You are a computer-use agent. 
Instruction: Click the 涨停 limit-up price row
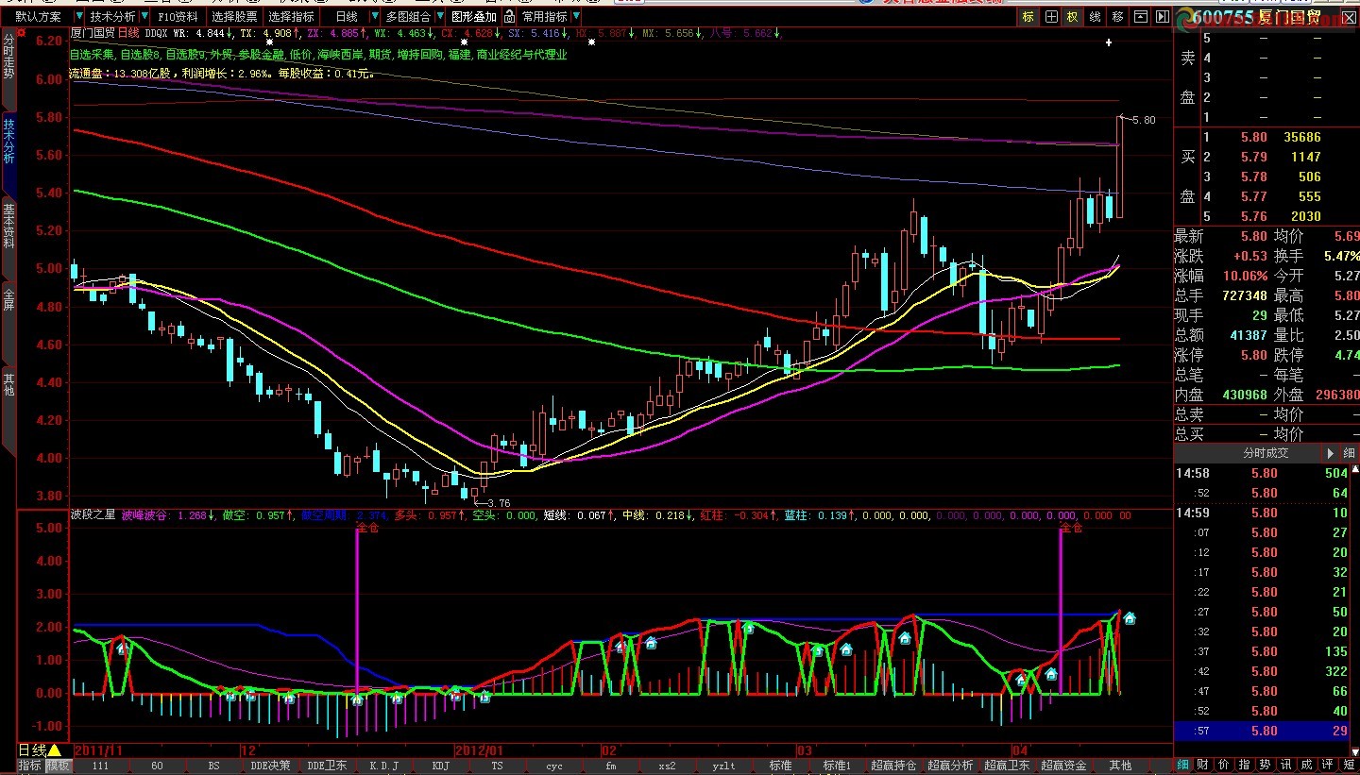tap(1220, 355)
